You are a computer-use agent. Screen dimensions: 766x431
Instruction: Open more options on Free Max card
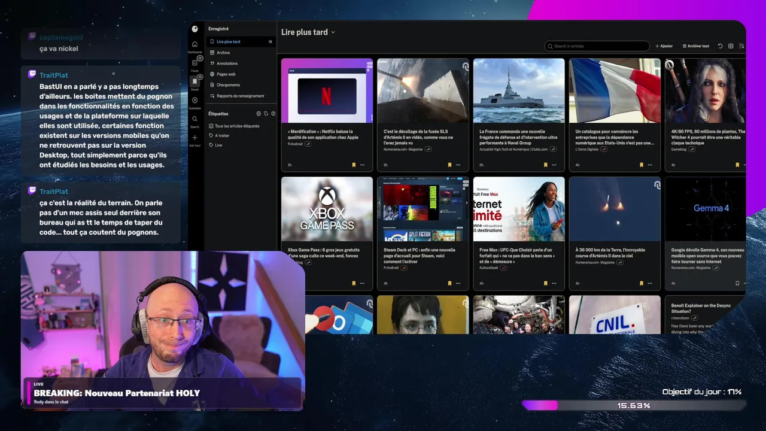(x=554, y=283)
